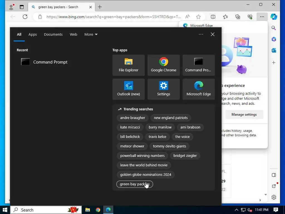Viewport: 285px width, 214px height.
Task: Select trending search the voice
Action: (x=182, y=137)
